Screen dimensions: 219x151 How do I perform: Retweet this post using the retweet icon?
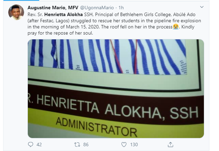click(x=77, y=144)
